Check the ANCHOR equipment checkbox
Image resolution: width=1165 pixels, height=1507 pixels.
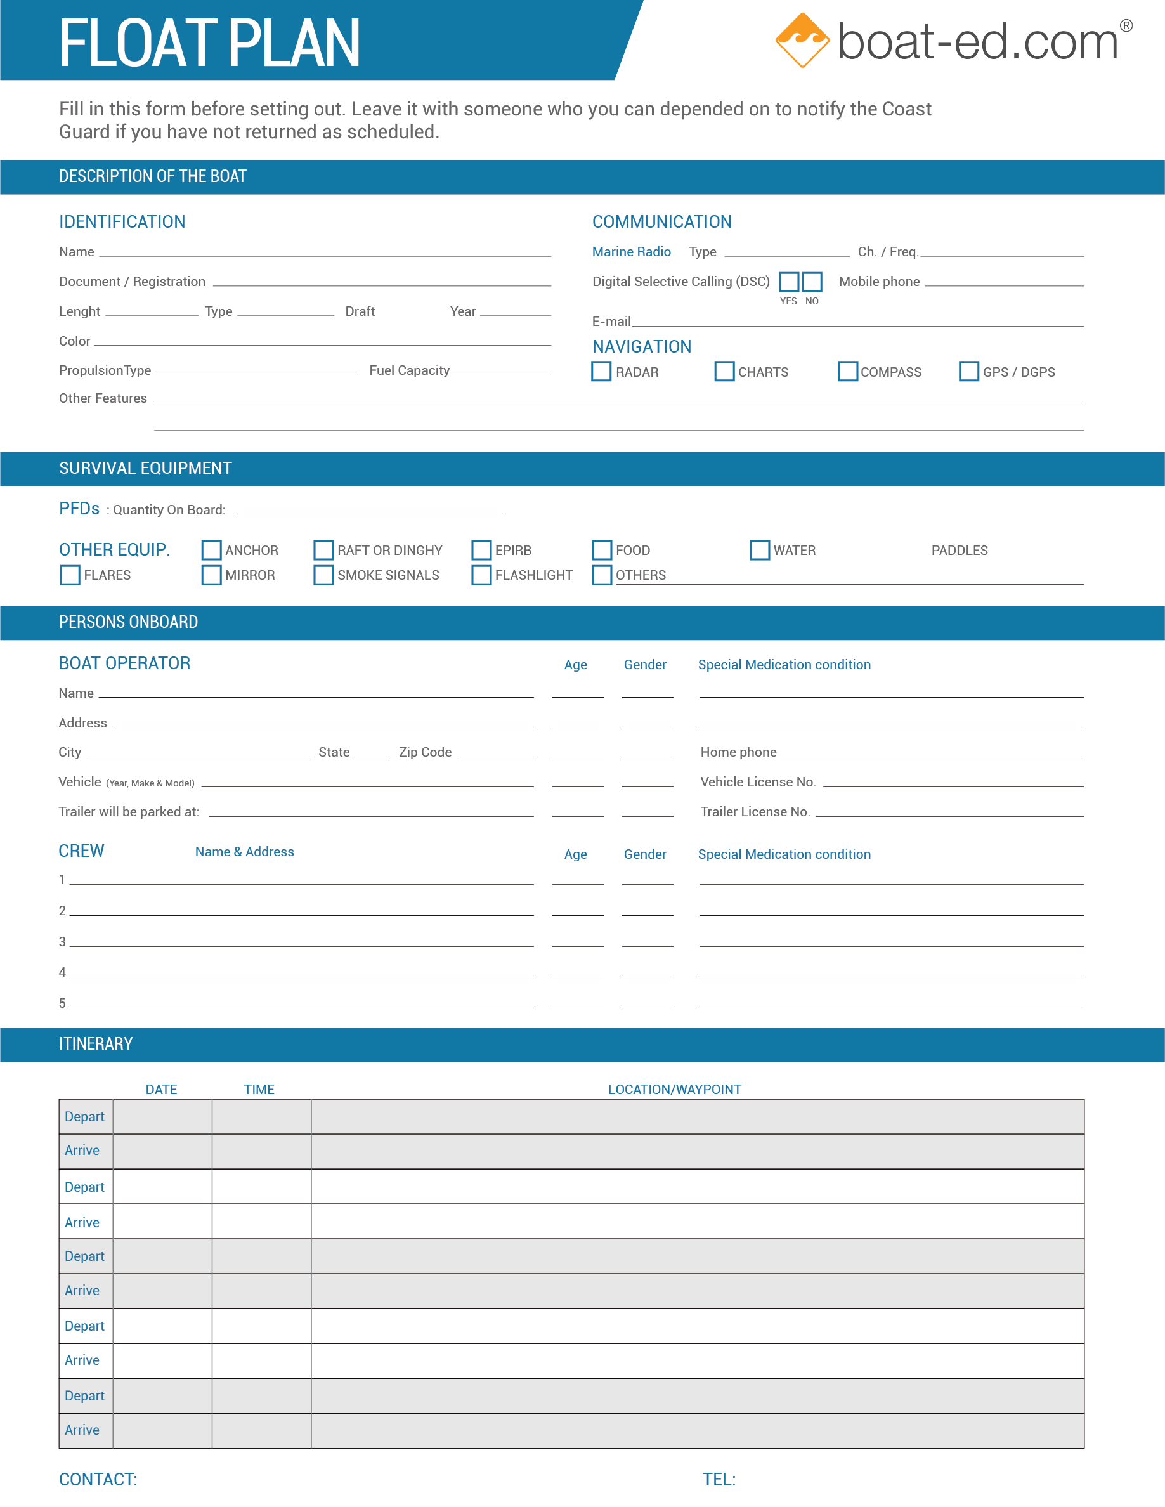(211, 550)
